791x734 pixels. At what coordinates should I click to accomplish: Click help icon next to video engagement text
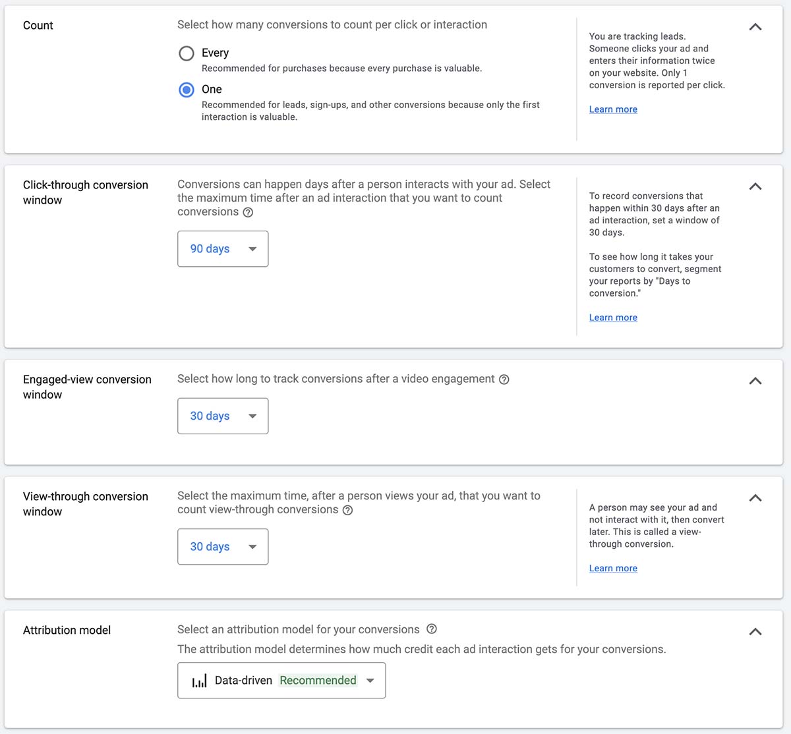tap(504, 380)
